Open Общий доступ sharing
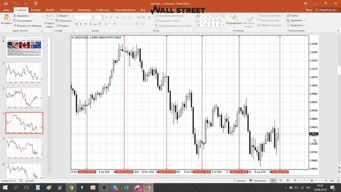This screenshot has height=192, width=341. coord(326,10)
